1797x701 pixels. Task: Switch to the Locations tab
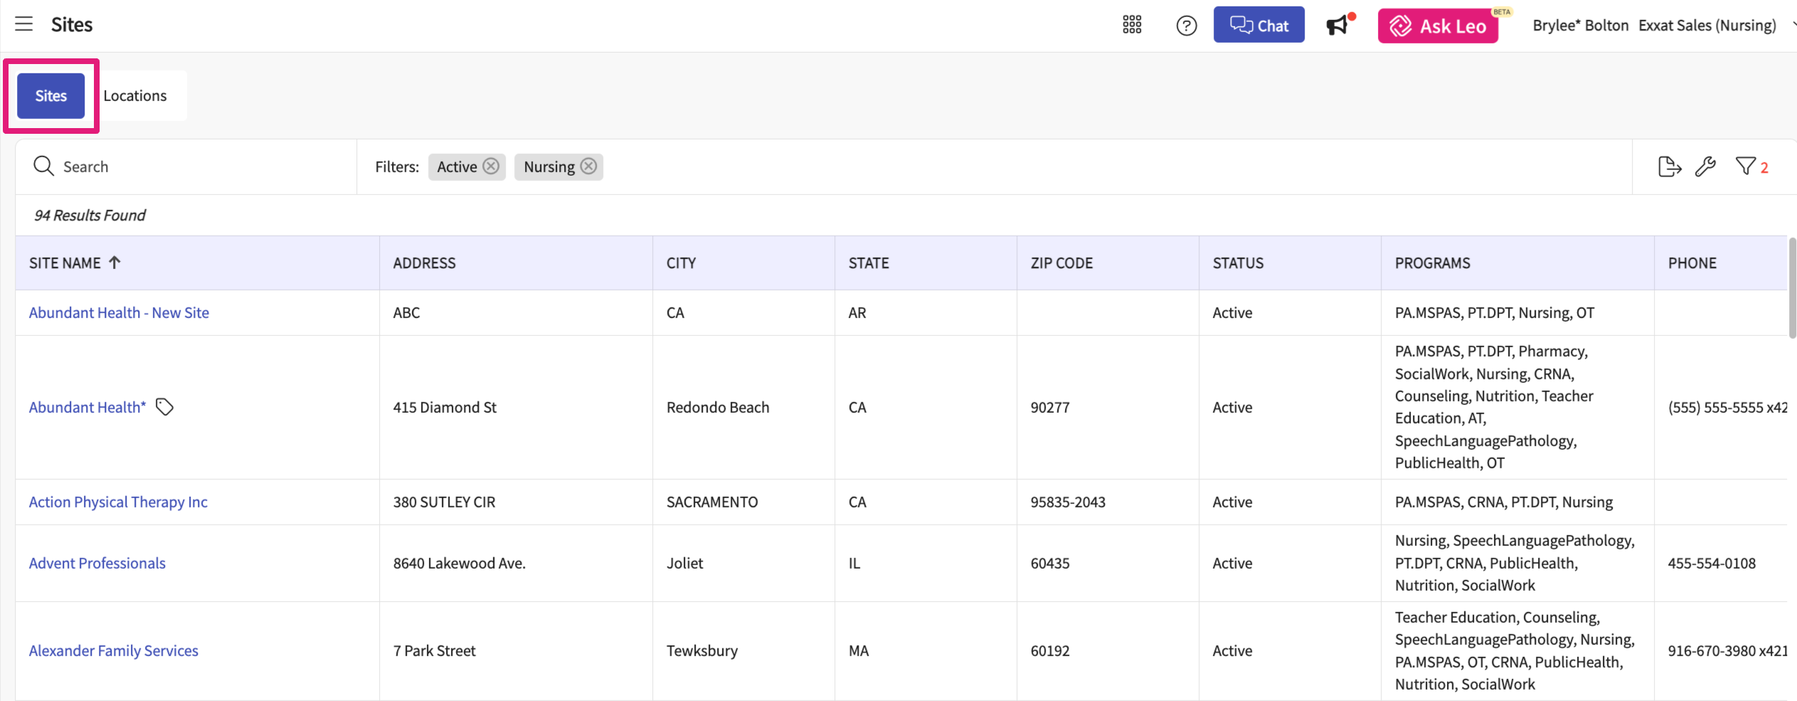tap(135, 96)
